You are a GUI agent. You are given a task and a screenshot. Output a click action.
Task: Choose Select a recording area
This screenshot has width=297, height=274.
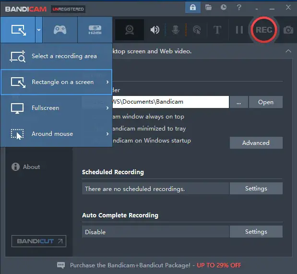57,56
